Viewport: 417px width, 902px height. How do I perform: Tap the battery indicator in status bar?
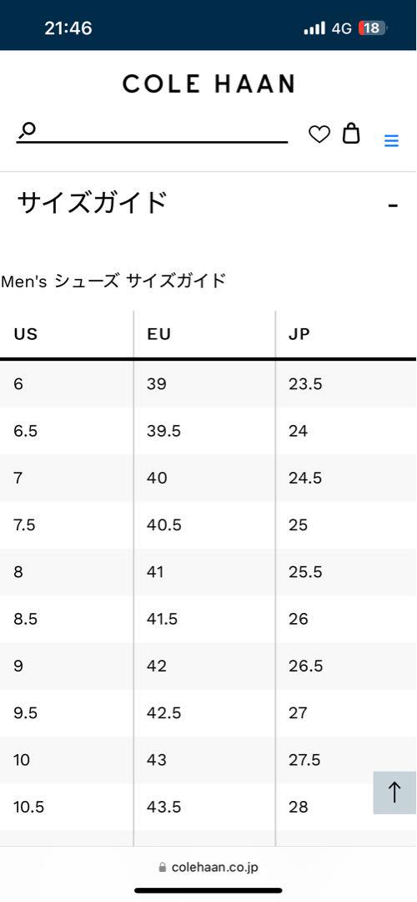point(373,28)
